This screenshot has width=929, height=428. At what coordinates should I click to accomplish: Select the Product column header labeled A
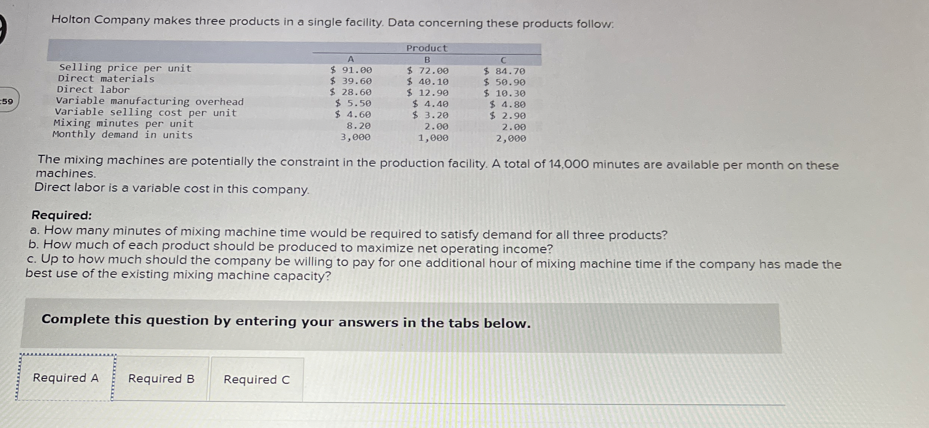[351, 59]
